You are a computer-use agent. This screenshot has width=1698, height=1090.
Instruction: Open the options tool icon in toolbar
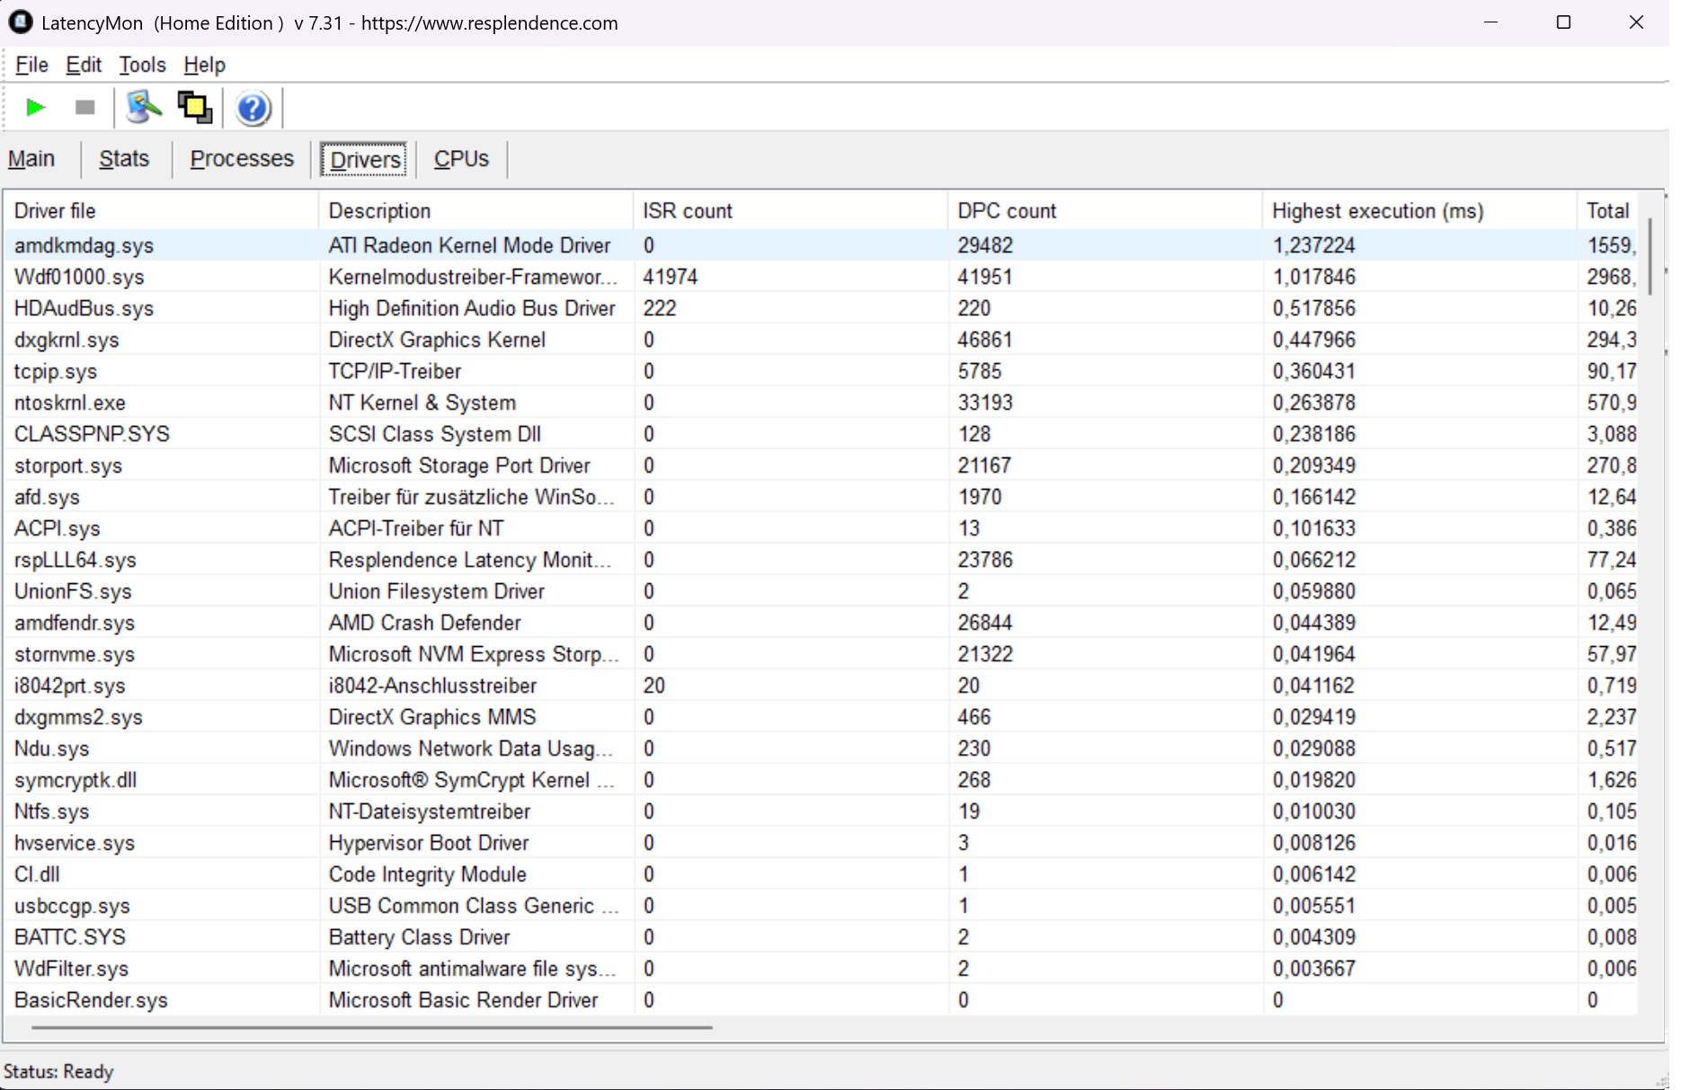click(x=143, y=108)
